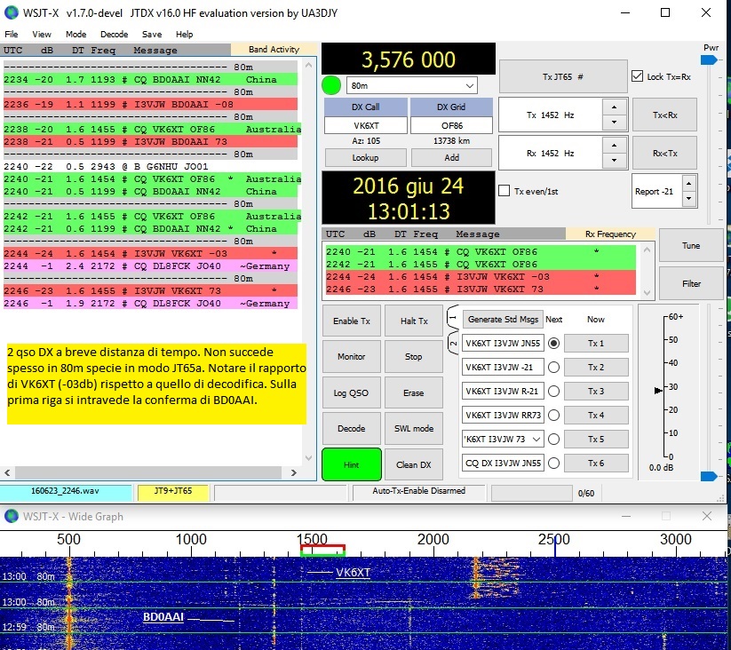Click the Tx 2 message field

tap(503, 367)
